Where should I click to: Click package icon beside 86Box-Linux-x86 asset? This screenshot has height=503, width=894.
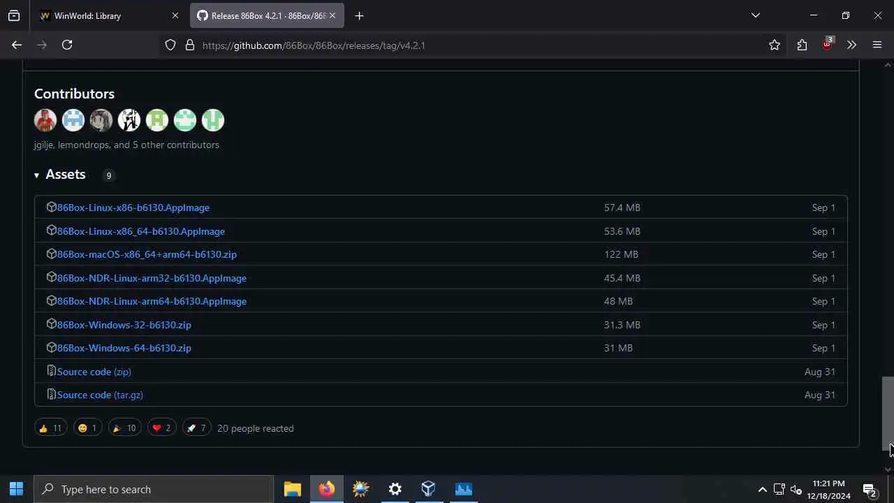51,207
